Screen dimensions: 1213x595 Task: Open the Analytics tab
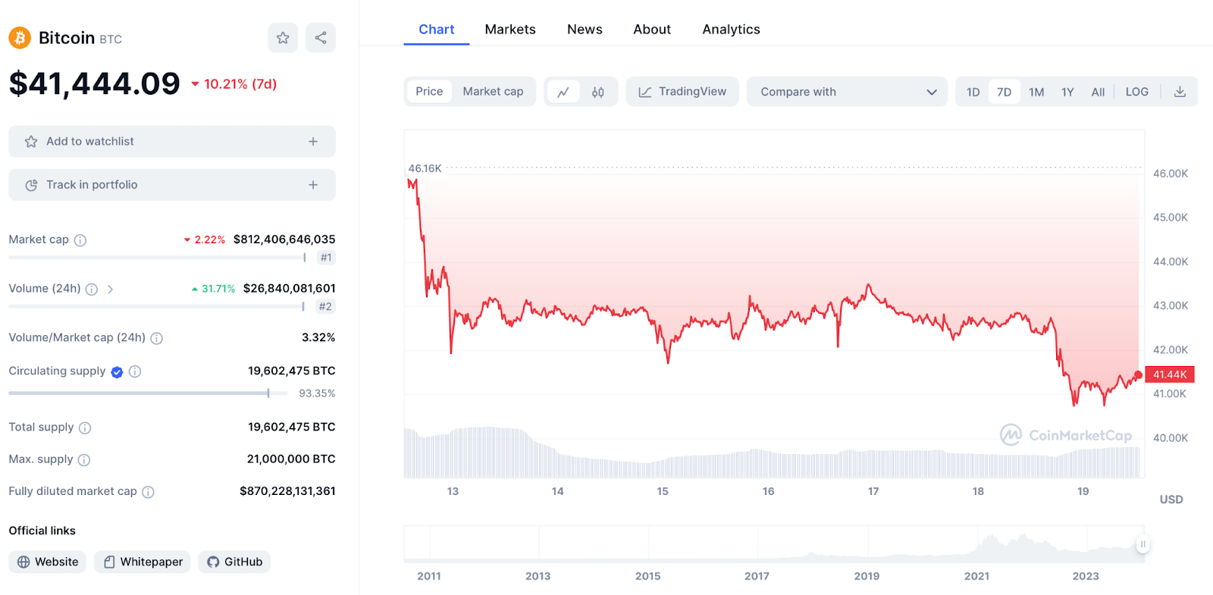coord(731,30)
